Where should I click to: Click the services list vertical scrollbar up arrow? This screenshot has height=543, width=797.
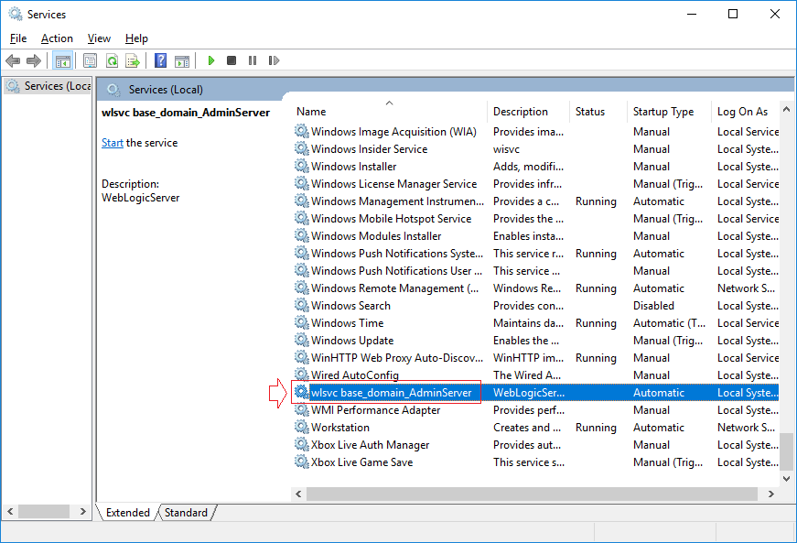[x=786, y=109]
